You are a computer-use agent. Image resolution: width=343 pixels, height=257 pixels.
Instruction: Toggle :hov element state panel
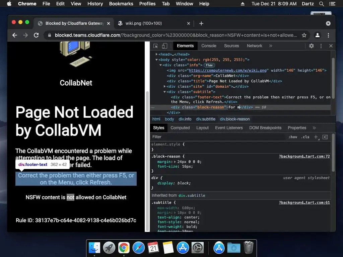[293, 137]
